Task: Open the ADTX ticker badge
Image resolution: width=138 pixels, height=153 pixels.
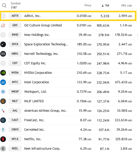Action: pos(15,16)
